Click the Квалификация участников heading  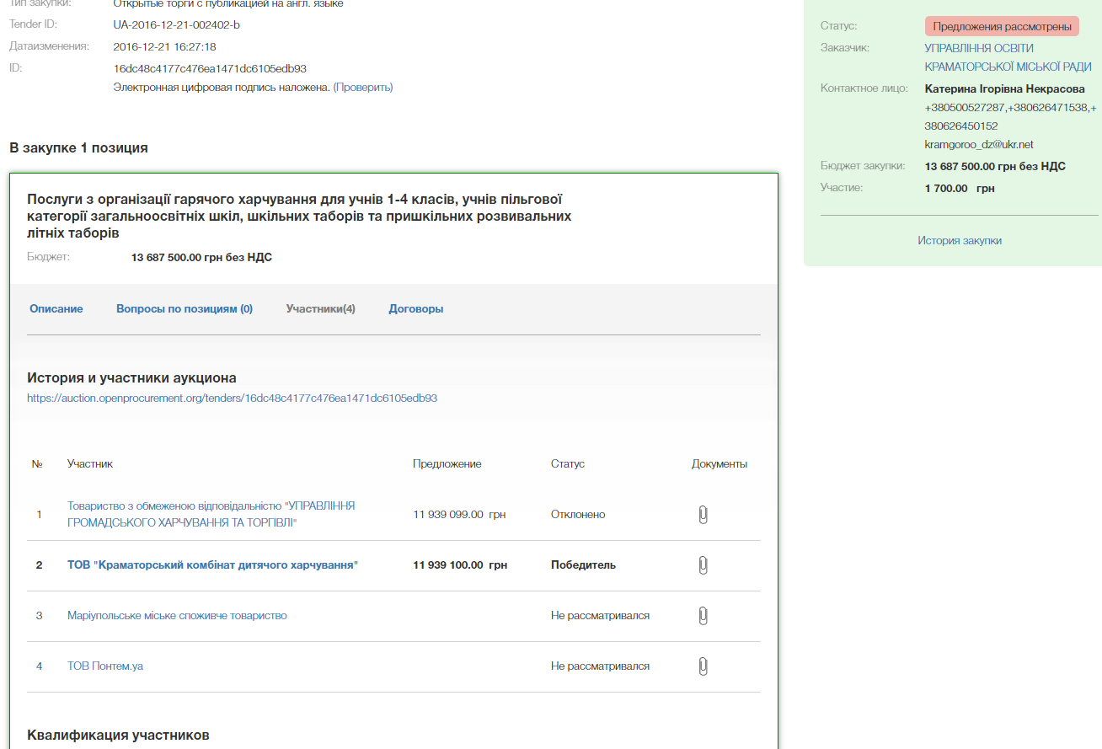[x=118, y=736]
